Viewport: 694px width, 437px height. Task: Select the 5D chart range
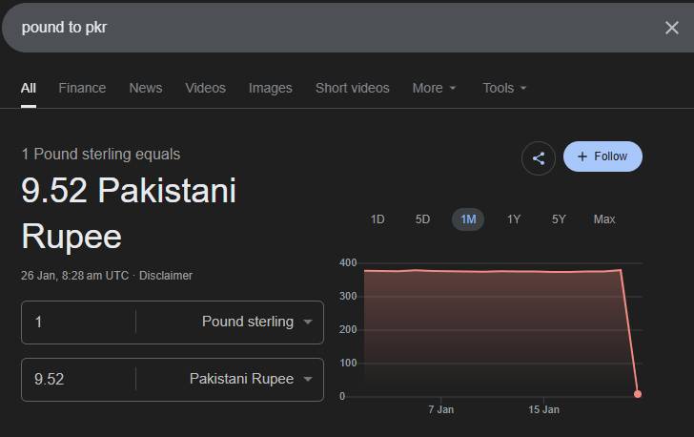(422, 219)
